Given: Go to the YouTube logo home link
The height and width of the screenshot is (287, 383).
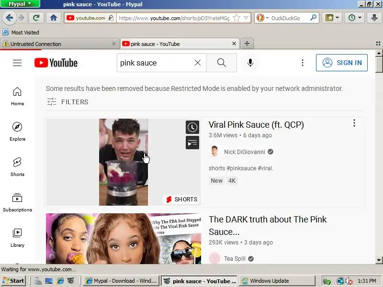Looking at the screenshot, I should (56, 63).
